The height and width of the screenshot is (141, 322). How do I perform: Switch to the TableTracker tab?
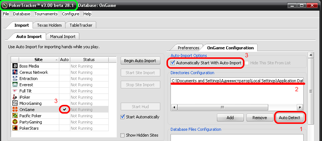click(x=81, y=25)
